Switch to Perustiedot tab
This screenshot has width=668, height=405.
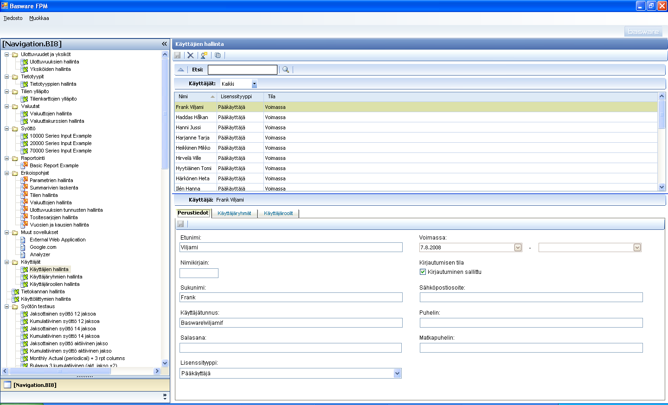click(193, 213)
